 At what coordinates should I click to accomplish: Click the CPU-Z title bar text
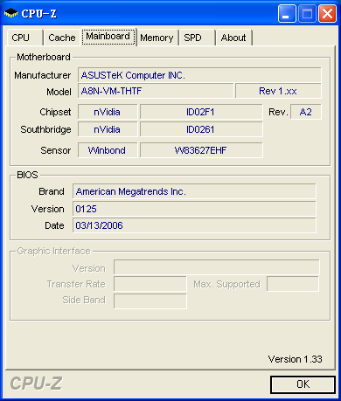pos(38,13)
